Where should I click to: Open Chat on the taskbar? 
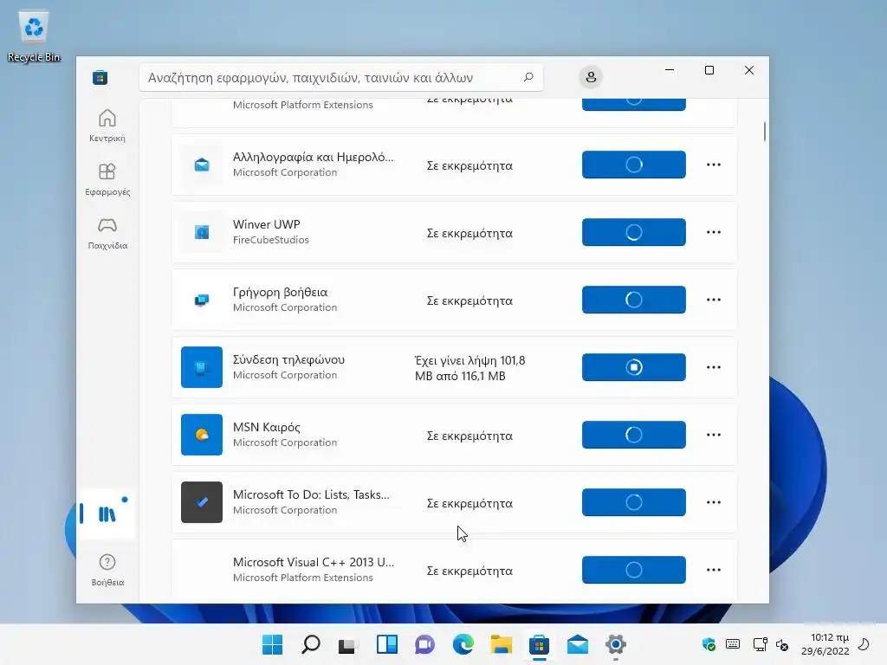pos(424,644)
